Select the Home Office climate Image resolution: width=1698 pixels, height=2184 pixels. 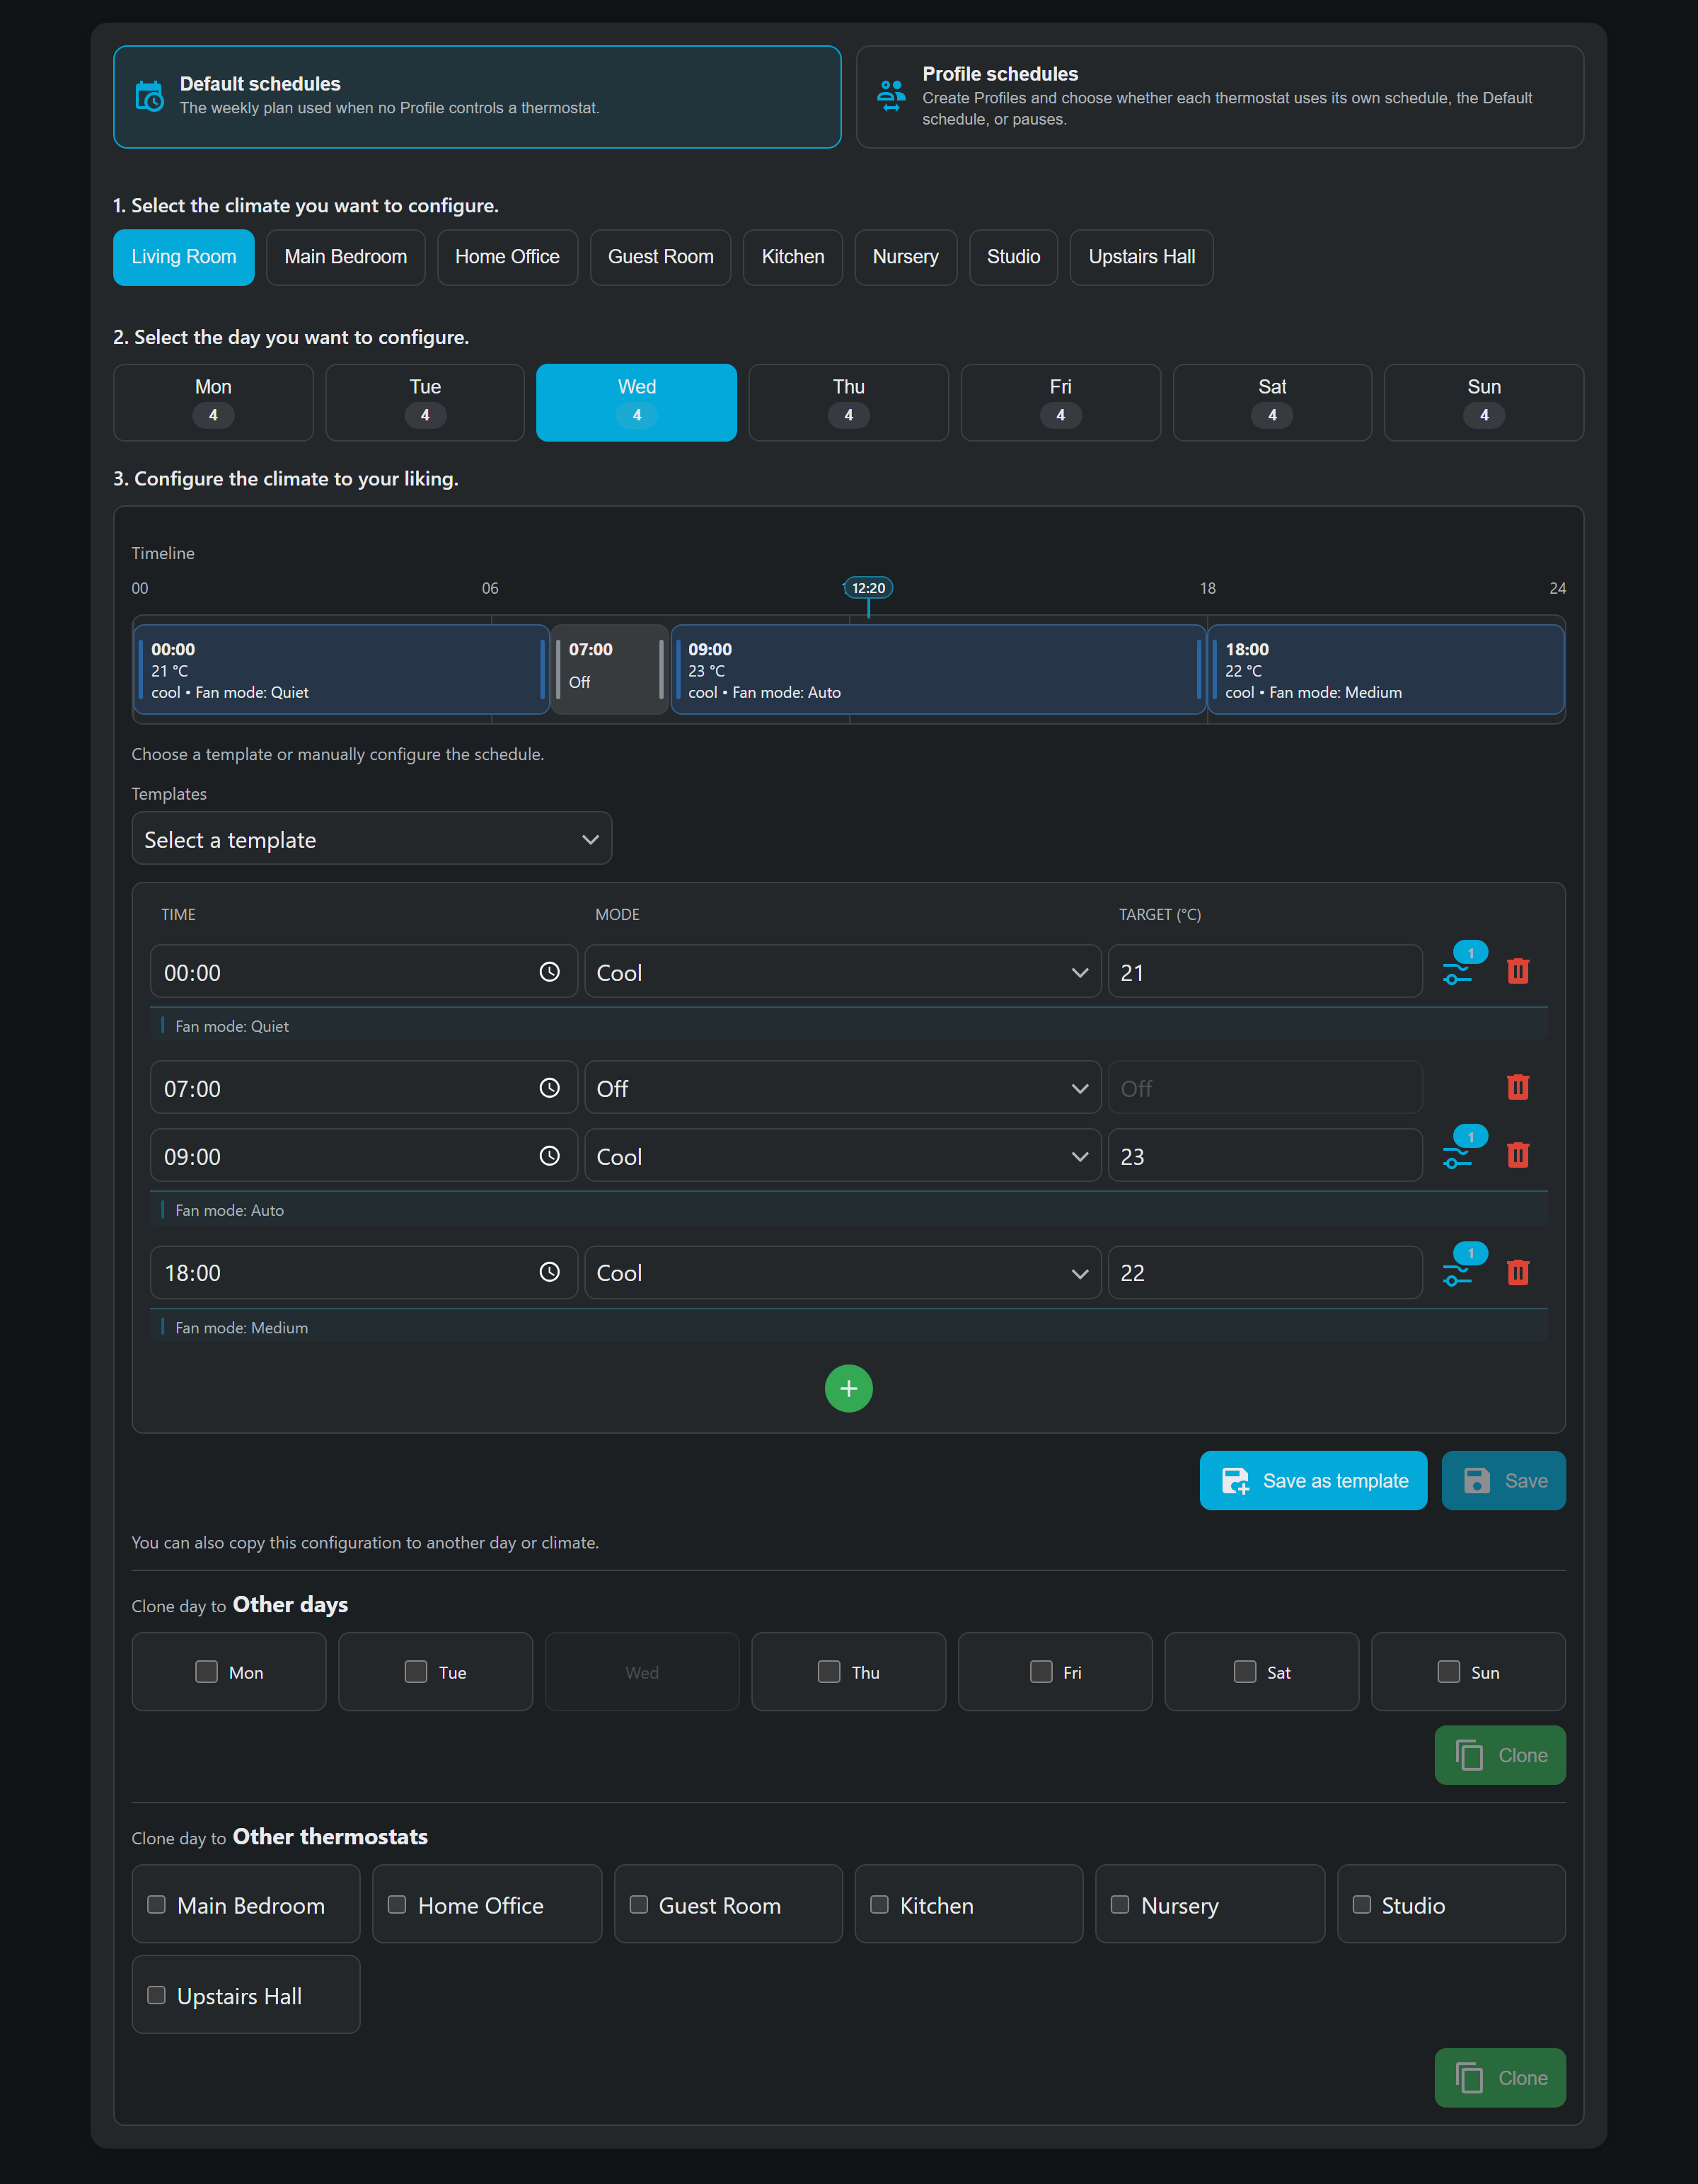click(508, 257)
